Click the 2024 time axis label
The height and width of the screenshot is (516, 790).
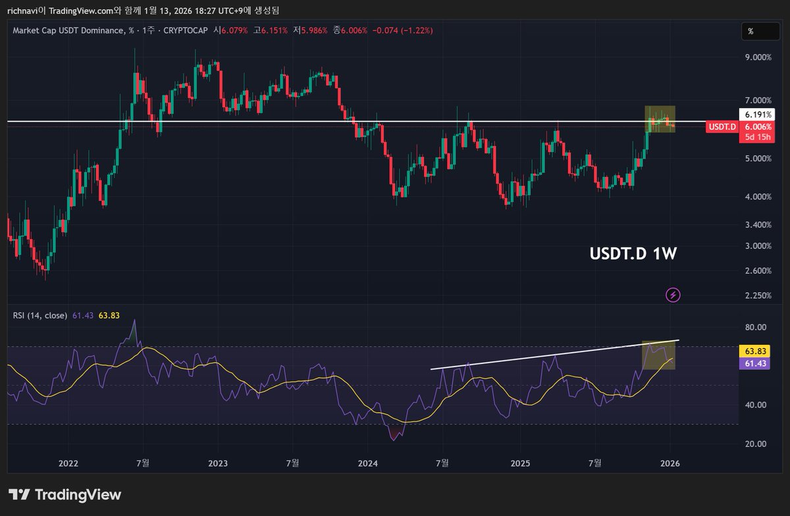click(367, 463)
